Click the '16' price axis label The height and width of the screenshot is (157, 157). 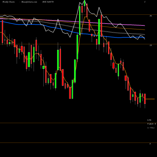click(x=151, y=16)
